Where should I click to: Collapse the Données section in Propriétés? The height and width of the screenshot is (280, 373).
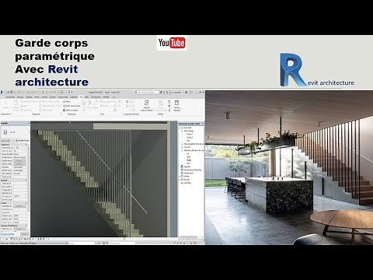click(26, 180)
